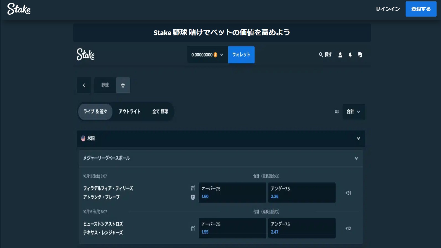
Task: Click the 野球 breadcrumb button
Action: 105,85
